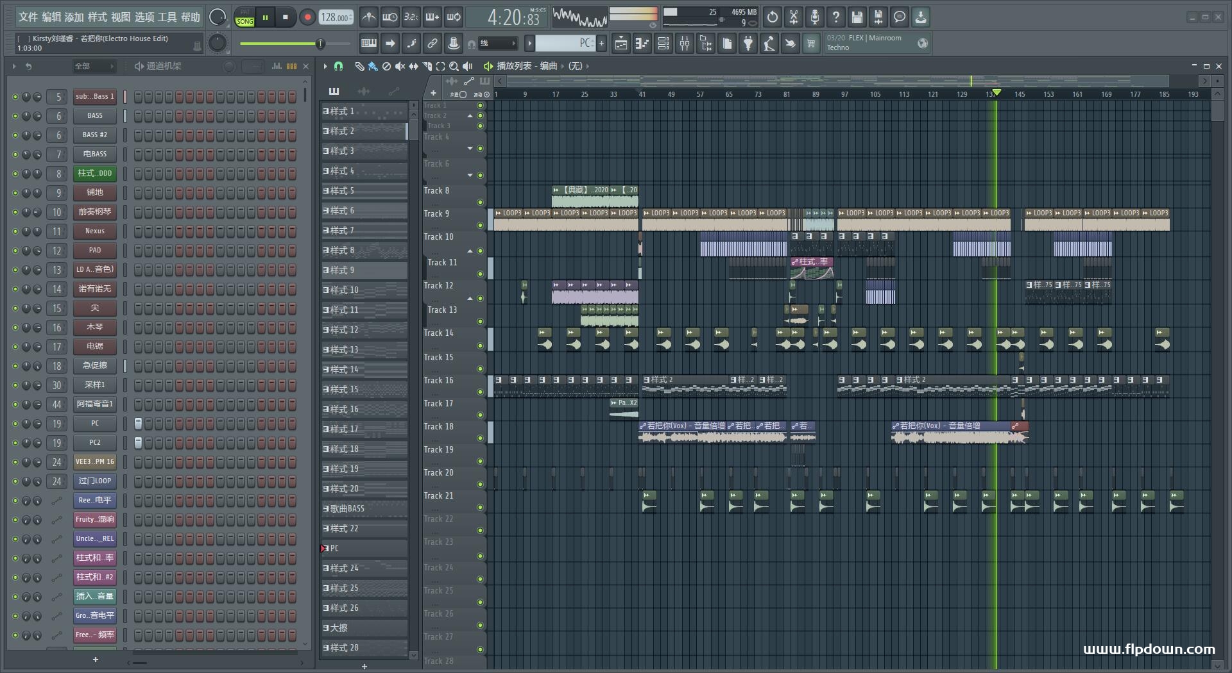This screenshot has width=1232, height=673.
Task: Toggle the playlist snap magnet icon
Action: coord(339,66)
